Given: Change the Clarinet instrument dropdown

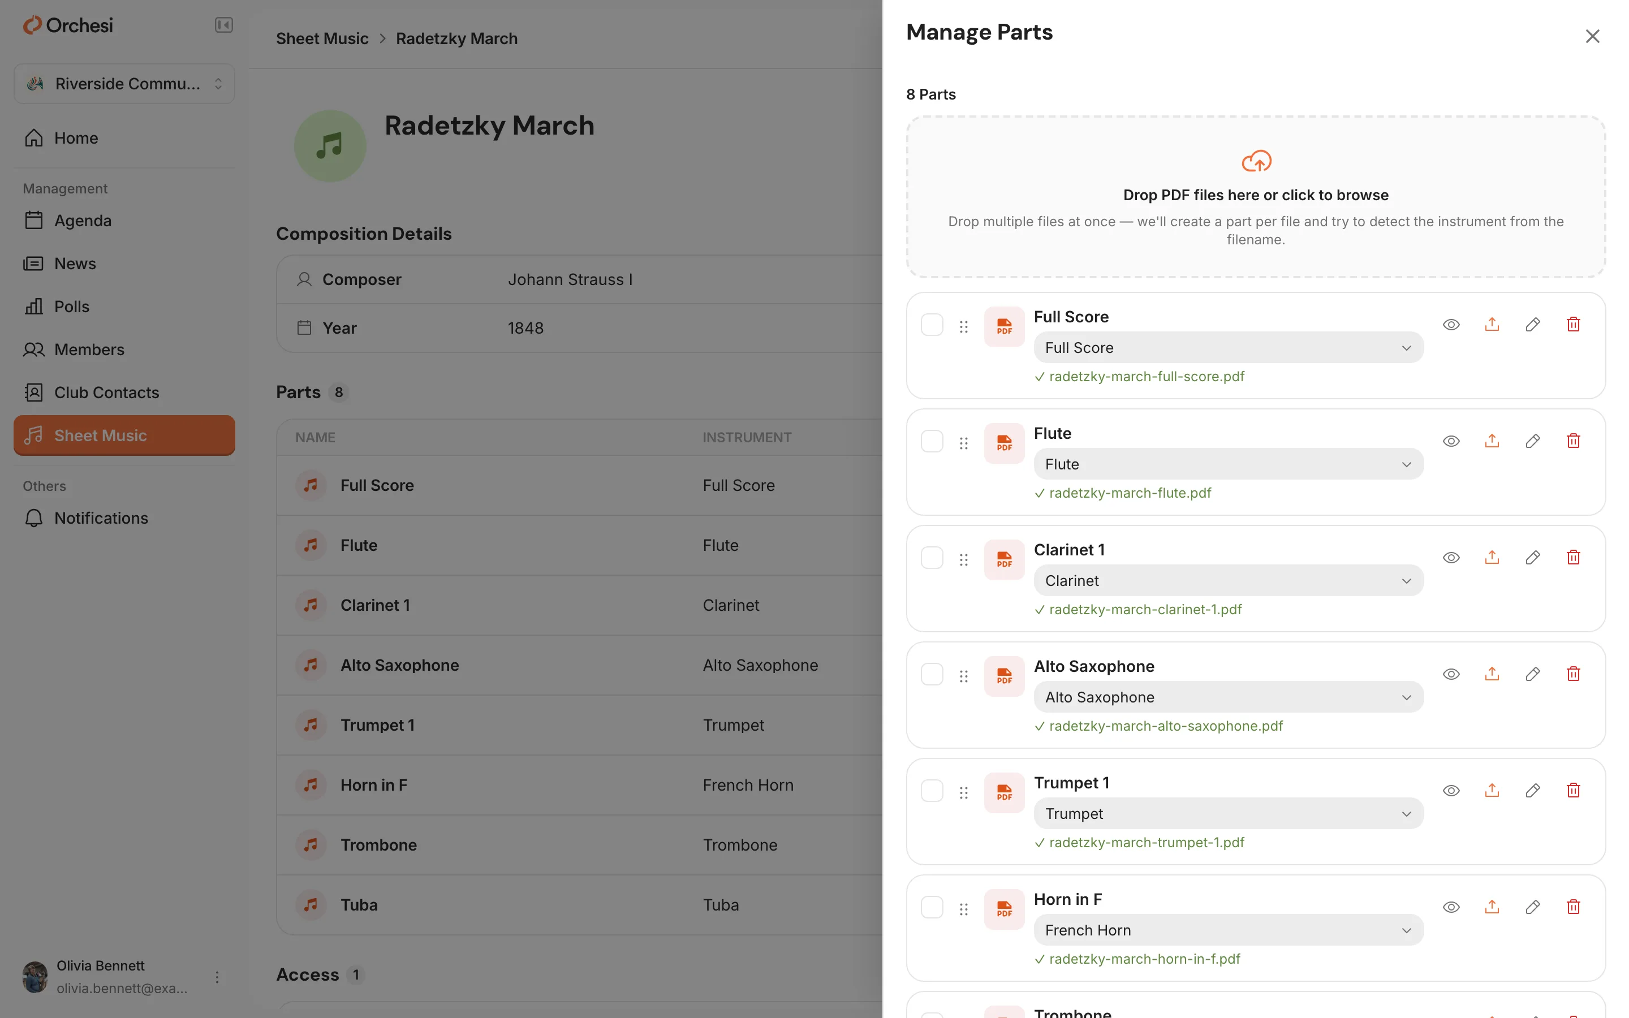Looking at the screenshot, I should tap(1229, 580).
